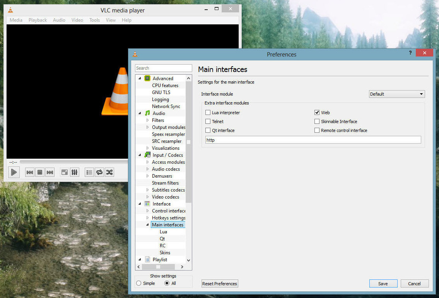Open the Playback menu

click(38, 20)
